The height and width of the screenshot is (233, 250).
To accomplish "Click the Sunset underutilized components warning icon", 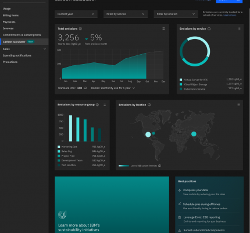I will click(x=180, y=231).
